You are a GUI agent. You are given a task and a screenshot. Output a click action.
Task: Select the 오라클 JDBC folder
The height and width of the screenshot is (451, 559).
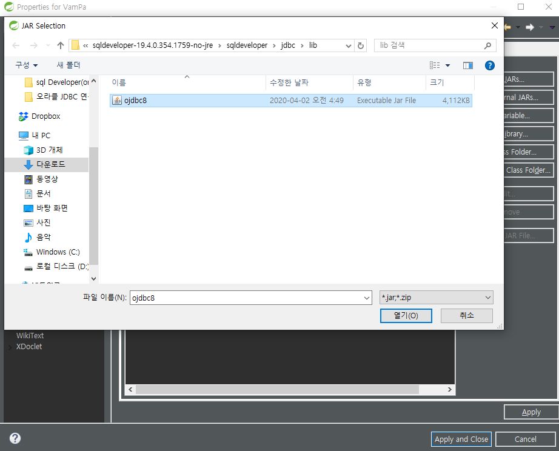click(x=57, y=96)
